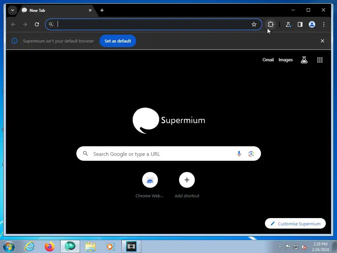Click the Supermium logo
This screenshot has width=337, height=253.
pyautogui.click(x=169, y=121)
